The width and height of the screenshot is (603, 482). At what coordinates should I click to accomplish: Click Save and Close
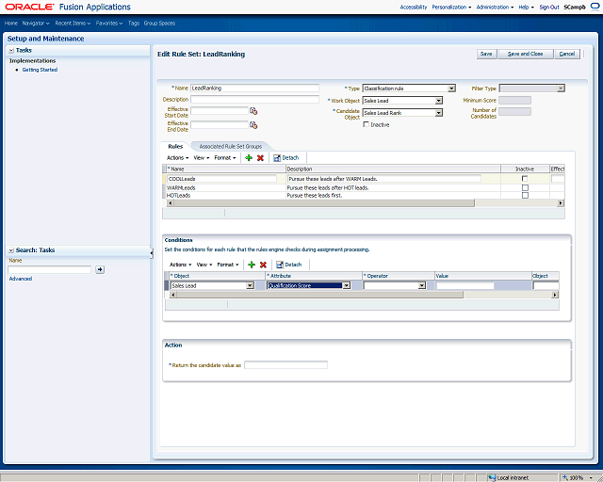tap(526, 54)
